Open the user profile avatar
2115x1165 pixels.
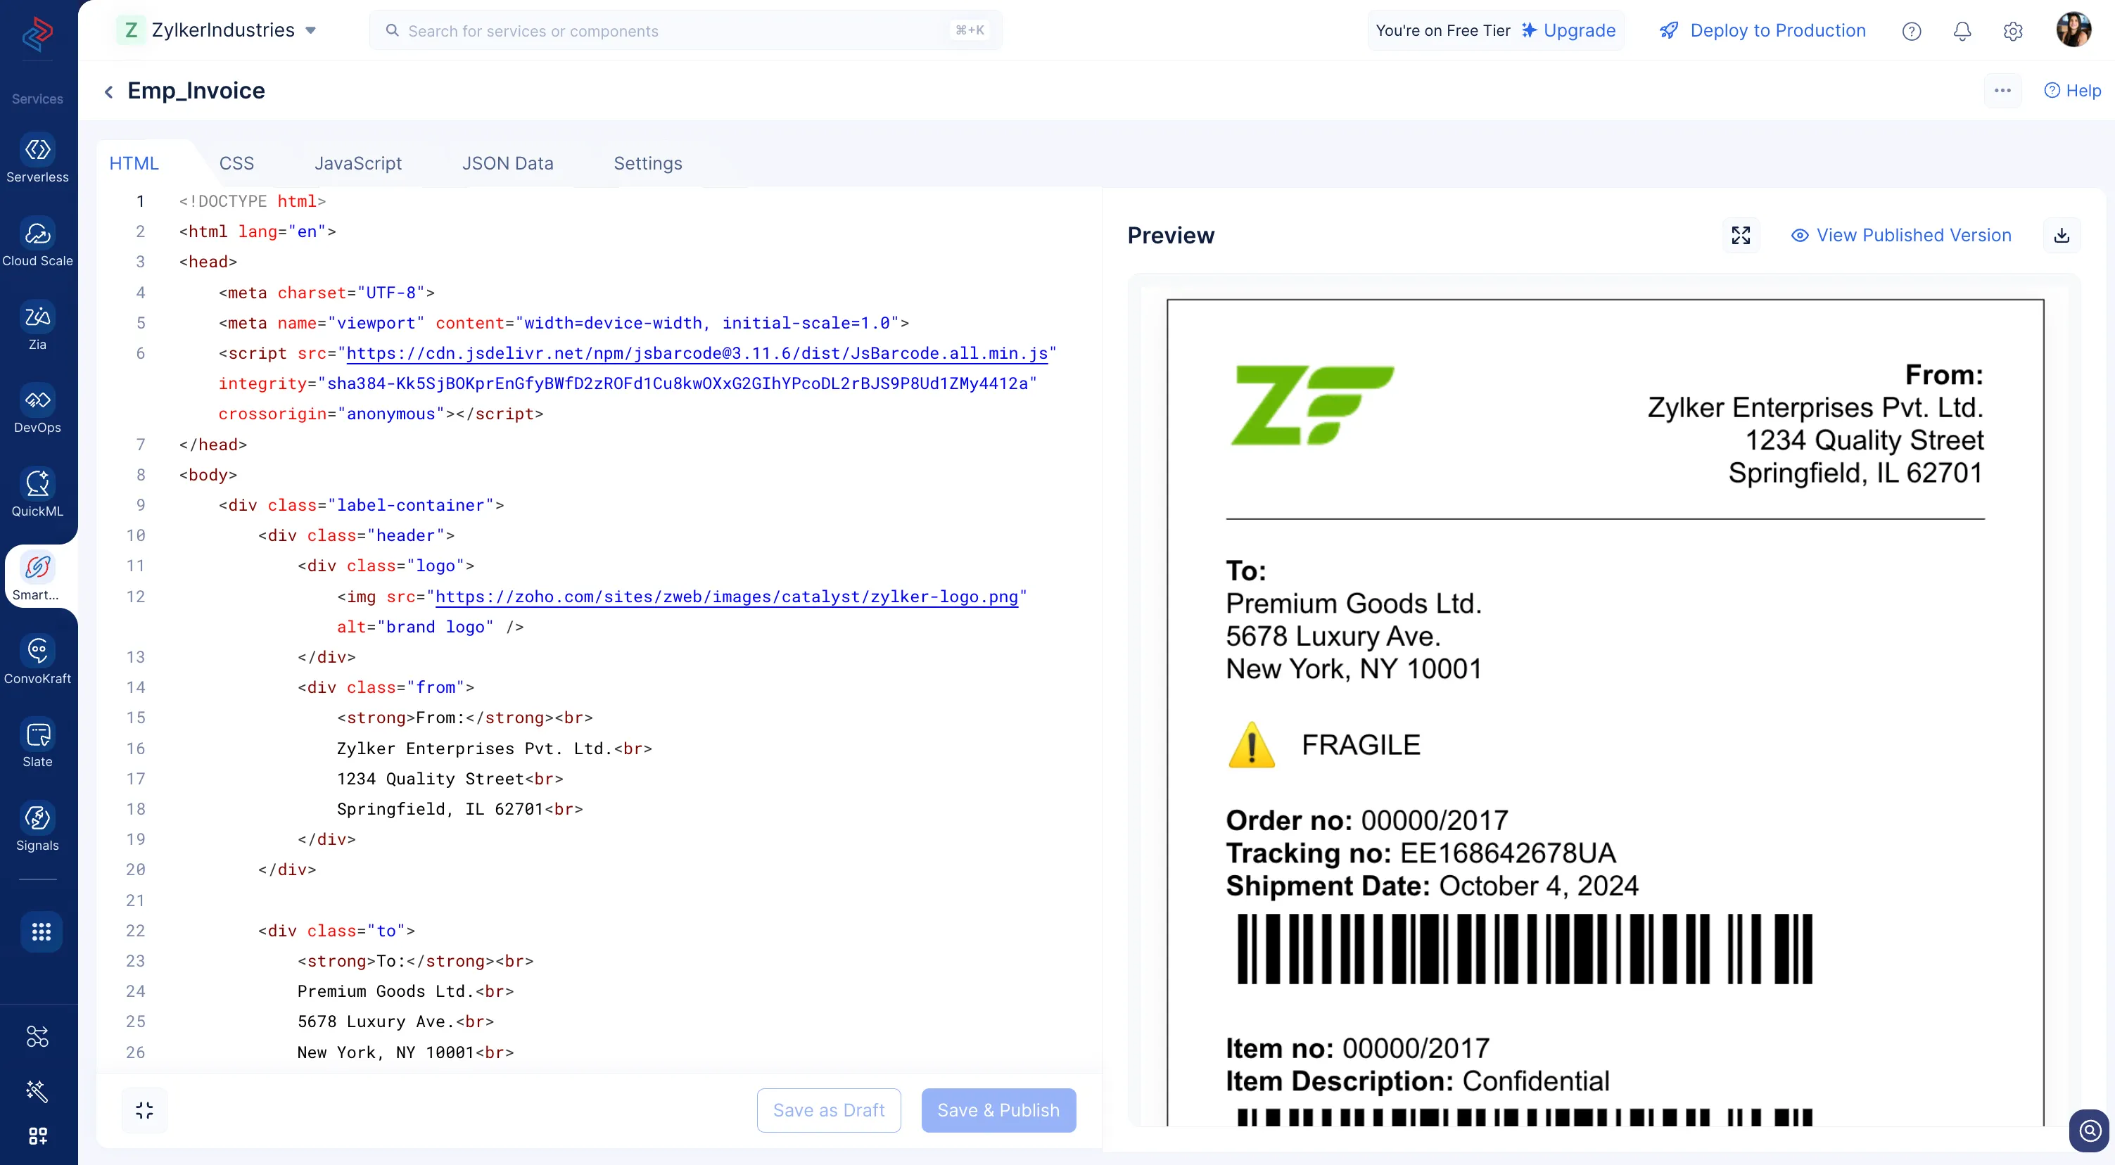pyautogui.click(x=2074, y=30)
